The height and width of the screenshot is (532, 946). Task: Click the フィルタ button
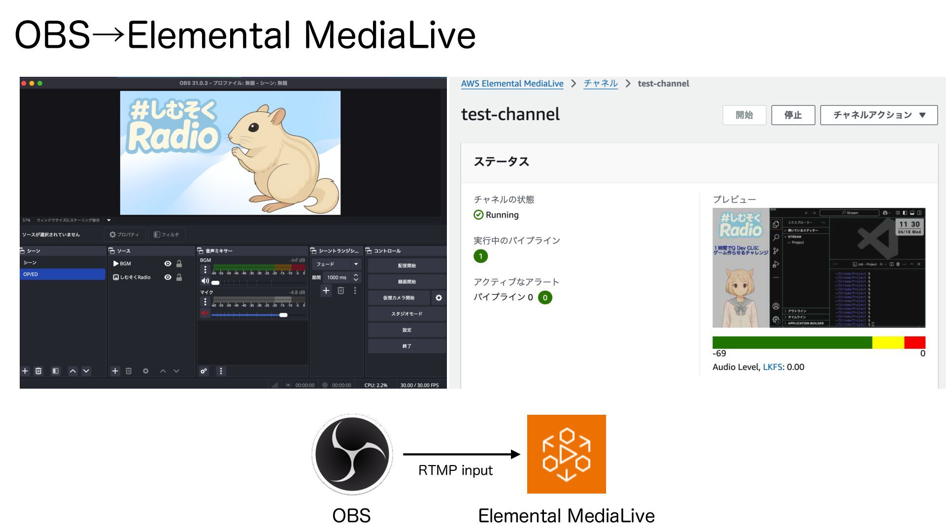pos(167,234)
